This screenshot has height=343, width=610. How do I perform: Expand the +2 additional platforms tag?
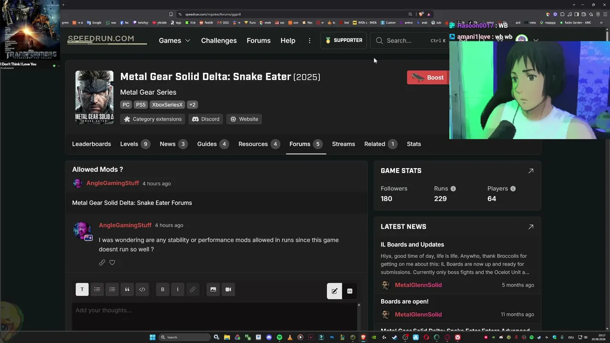(192, 105)
